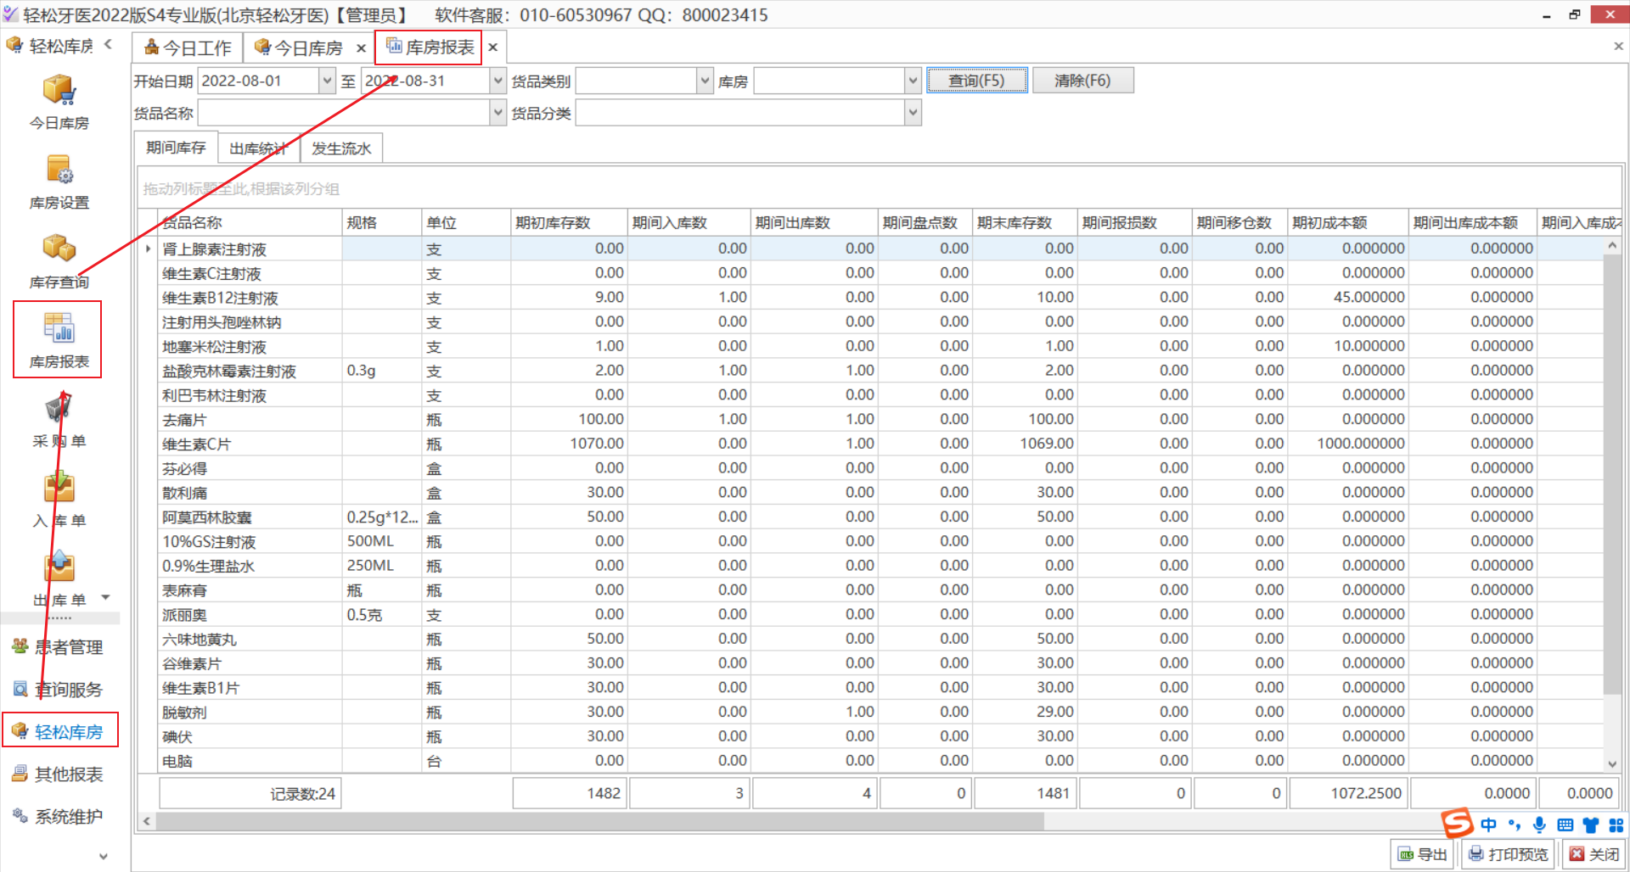Expand the sidebar icon list overflow arrow

[x=106, y=597]
